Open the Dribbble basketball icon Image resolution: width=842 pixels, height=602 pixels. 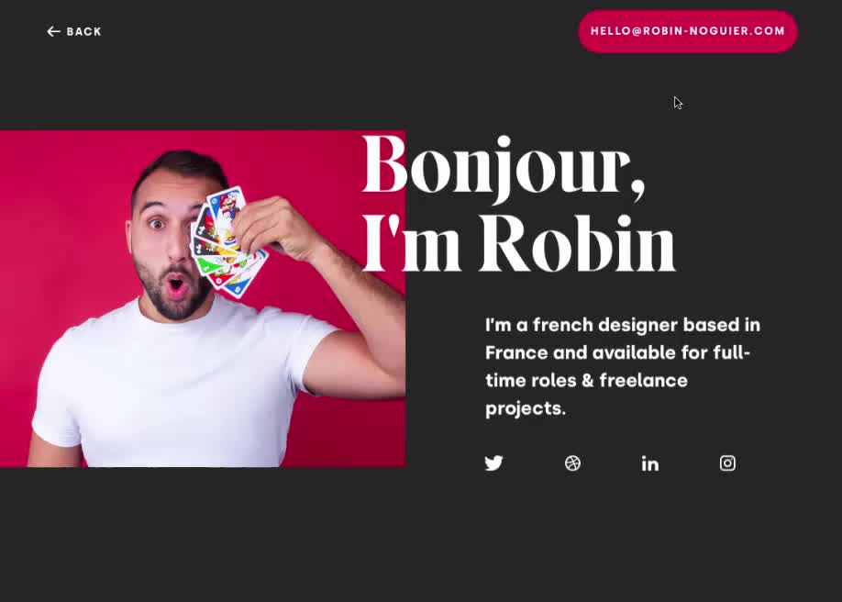pos(572,463)
